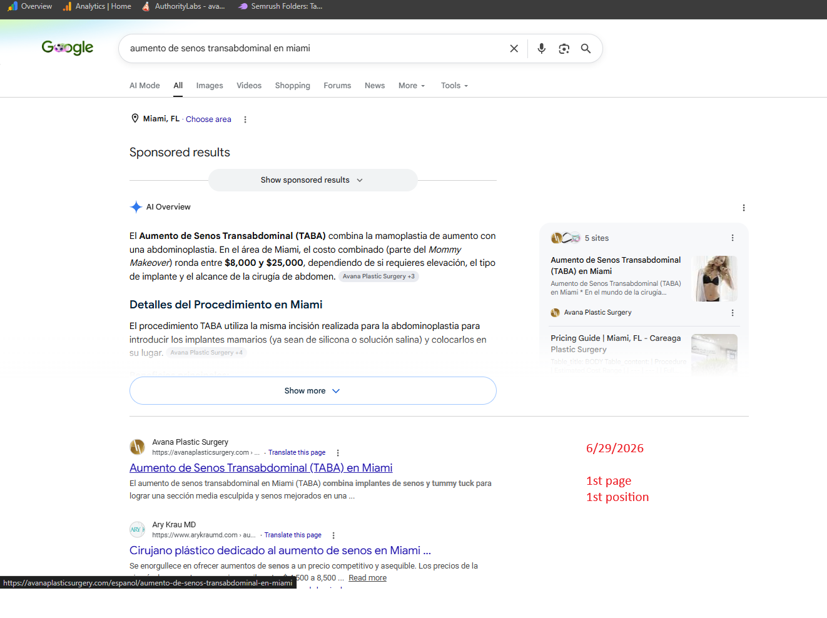Viewport: 827px width, 618px height.
Task: Click the small Avana favicon in source card
Action: pos(555,313)
